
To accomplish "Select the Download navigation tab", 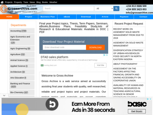I will 86,17.
